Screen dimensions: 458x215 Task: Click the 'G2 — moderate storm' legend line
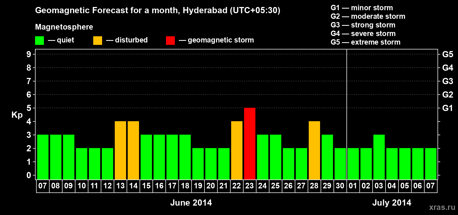pyautogui.click(x=368, y=16)
